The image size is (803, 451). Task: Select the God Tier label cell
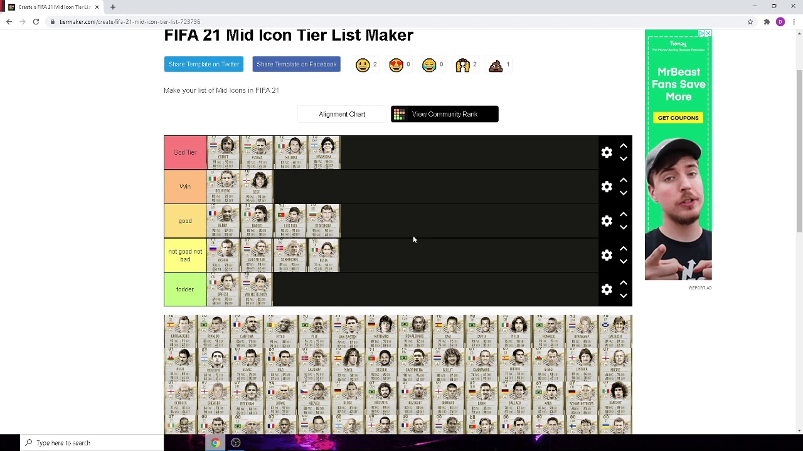[185, 152]
